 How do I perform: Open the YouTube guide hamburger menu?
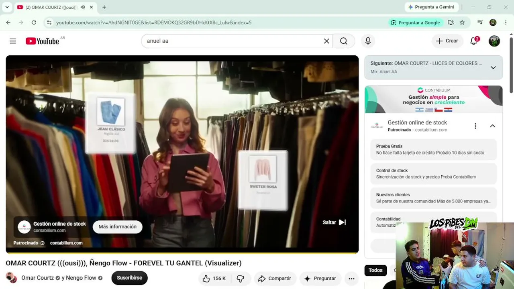click(x=13, y=41)
